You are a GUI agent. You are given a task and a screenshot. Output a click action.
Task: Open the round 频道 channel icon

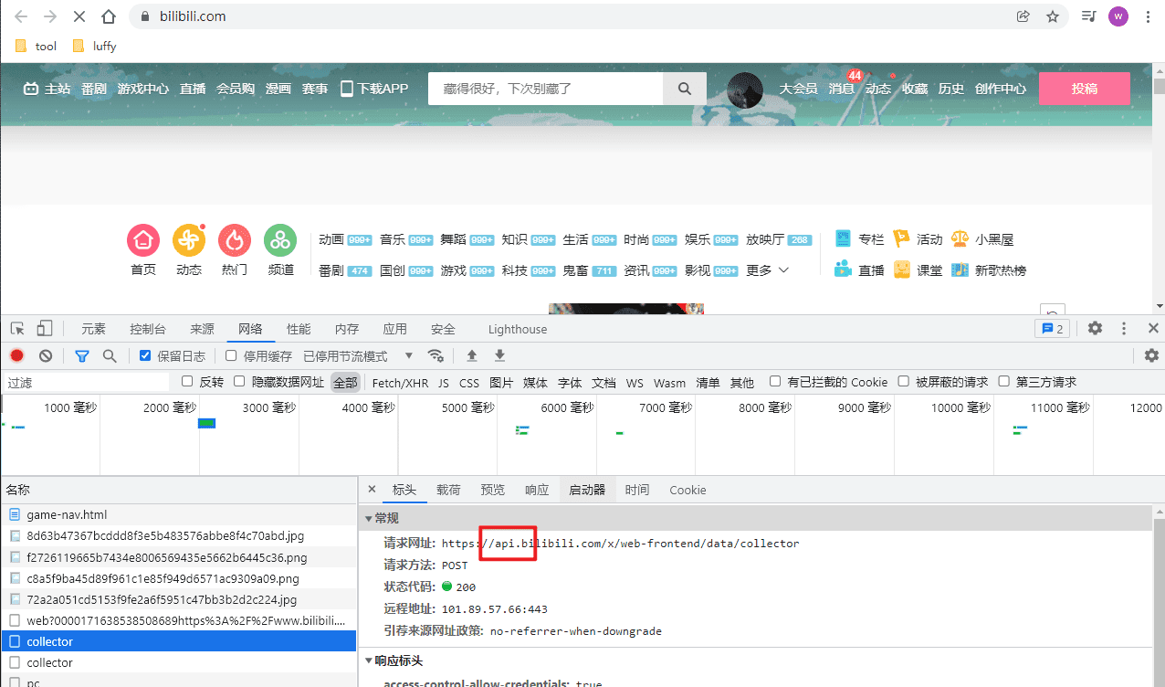pyautogui.click(x=280, y=240)
